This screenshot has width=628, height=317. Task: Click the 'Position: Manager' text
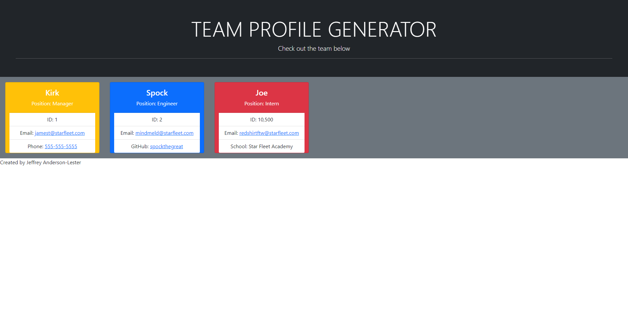pos(52,104)
